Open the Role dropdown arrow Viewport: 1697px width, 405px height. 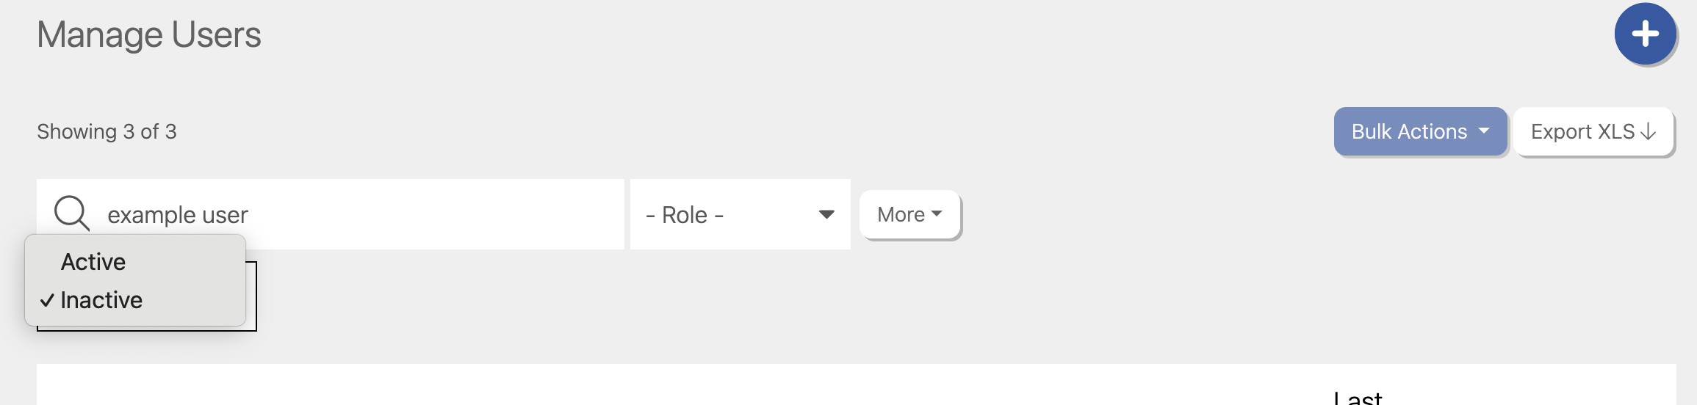point(826,214)
